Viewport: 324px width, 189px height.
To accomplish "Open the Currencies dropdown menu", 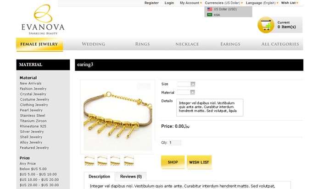I will point(224,3).
